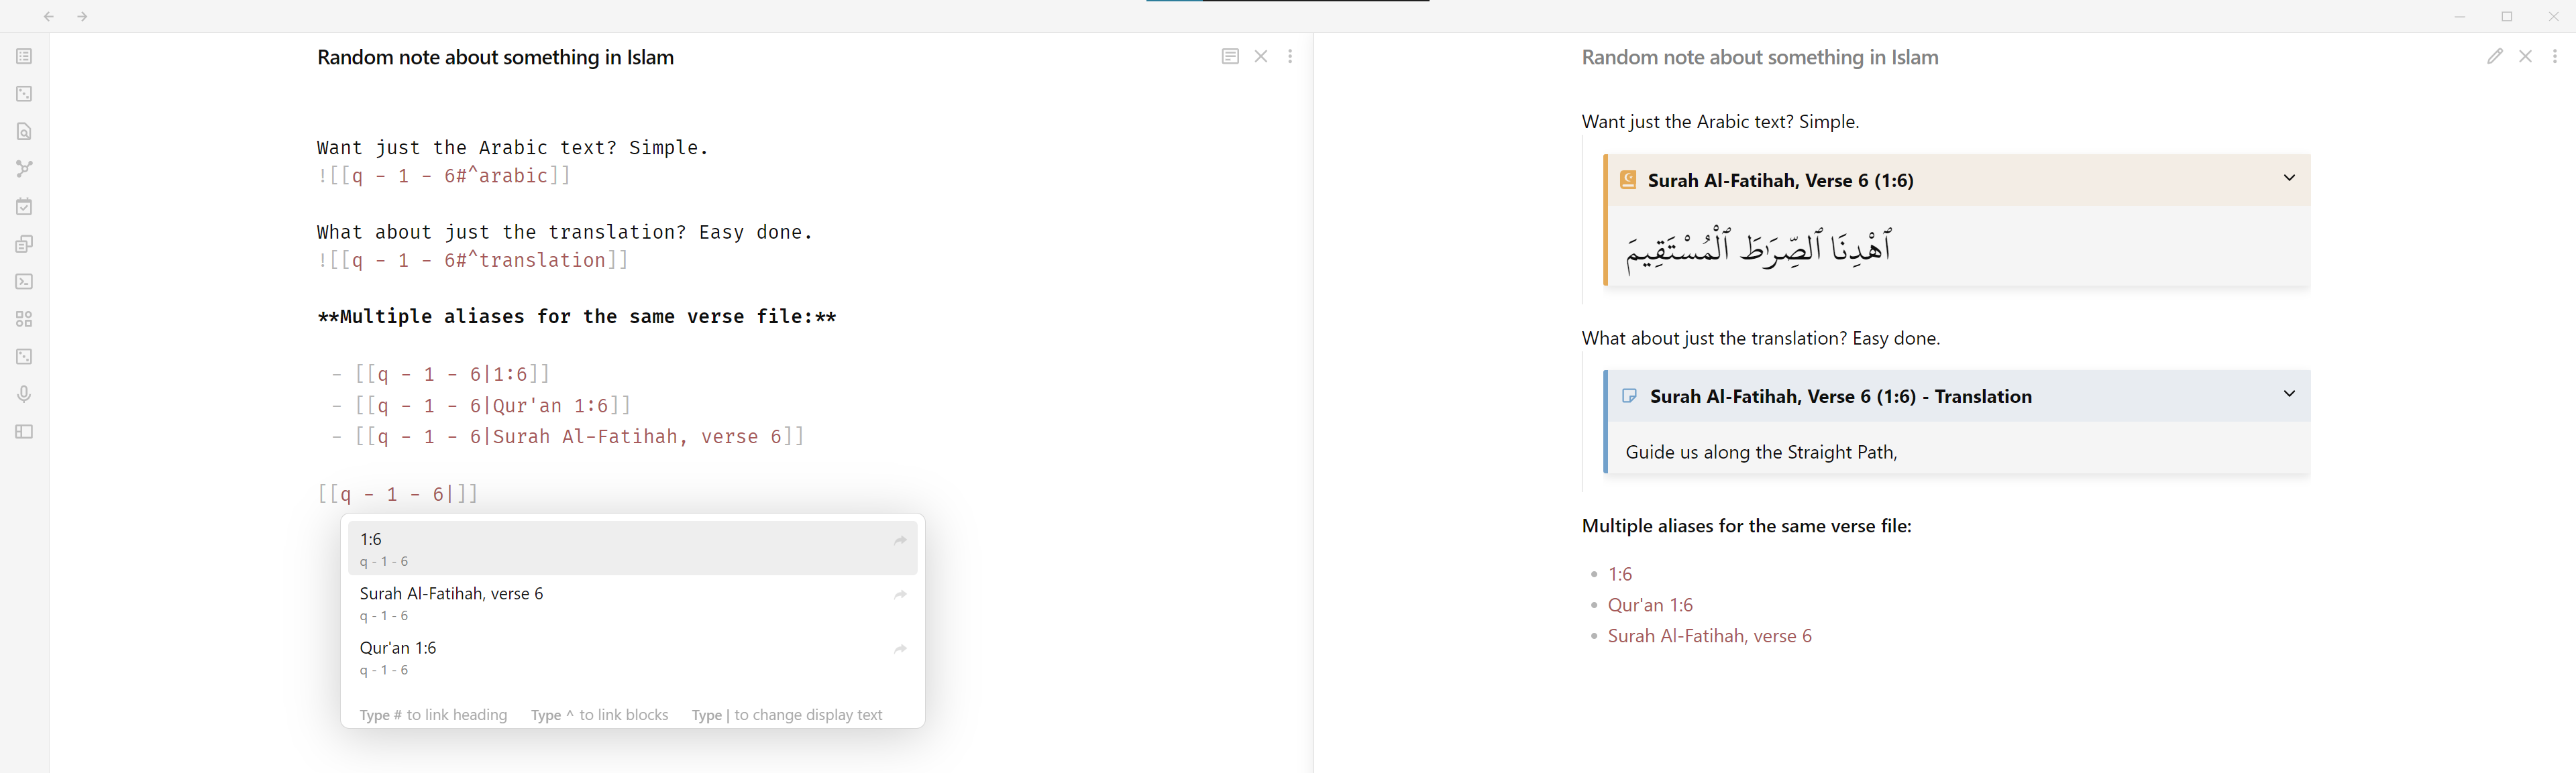Viewport: 2576px width, 773px height.
Task: Toggle the left sidebar with the bottom ribbon icon
Action: coord(23,432)
